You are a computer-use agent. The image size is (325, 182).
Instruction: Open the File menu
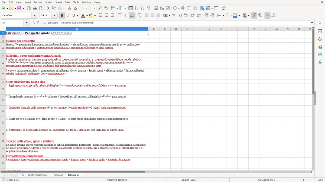(3, 2)
